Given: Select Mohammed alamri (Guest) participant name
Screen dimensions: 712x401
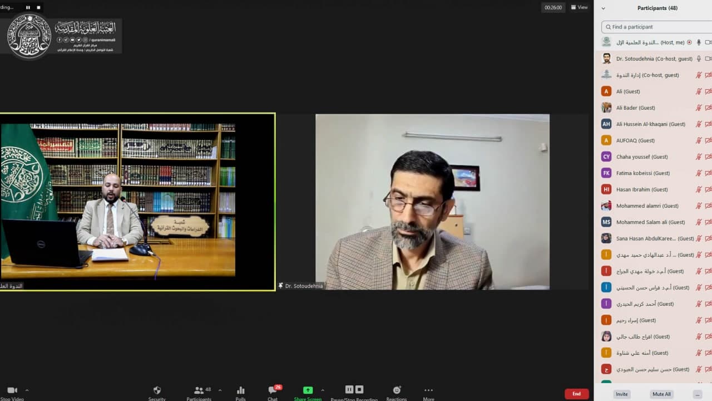Looking at the screenshot, I should point(647,206).
